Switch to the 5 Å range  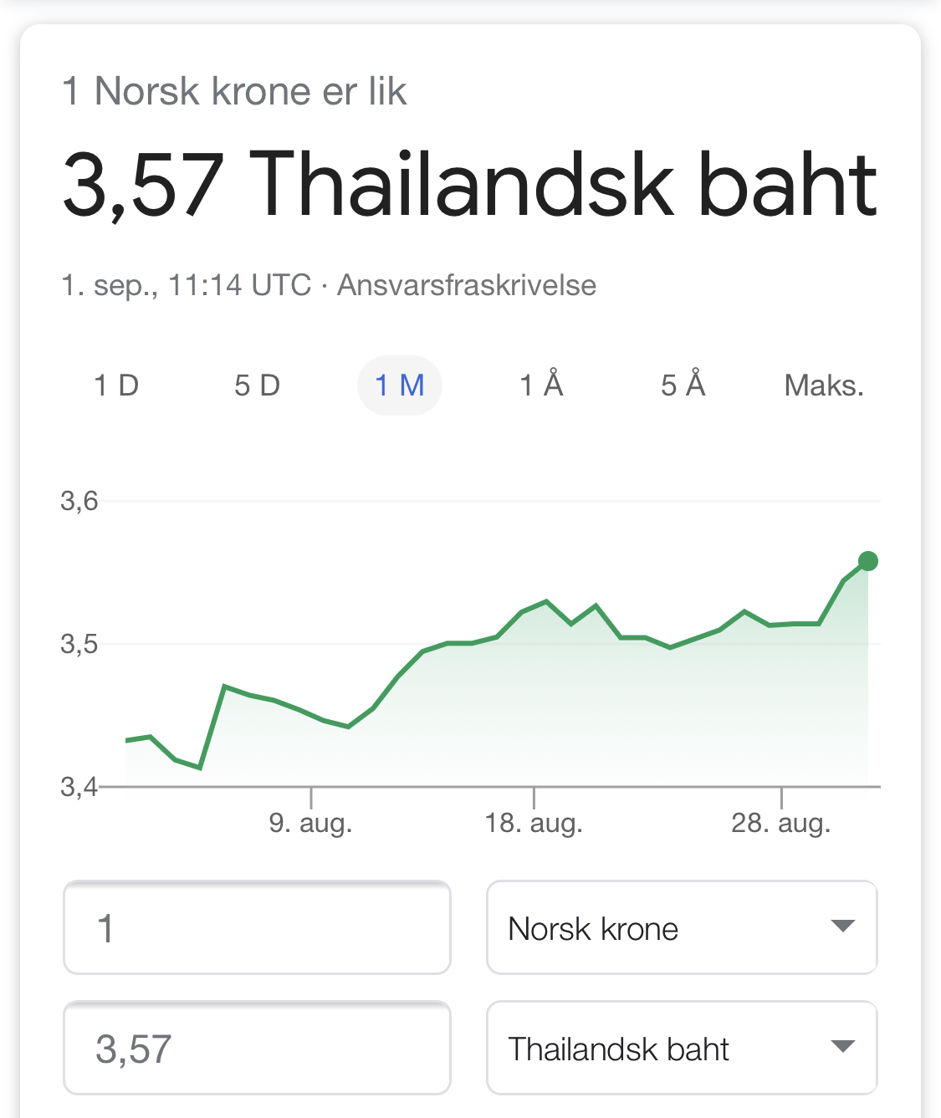click(x=683, y=385)
